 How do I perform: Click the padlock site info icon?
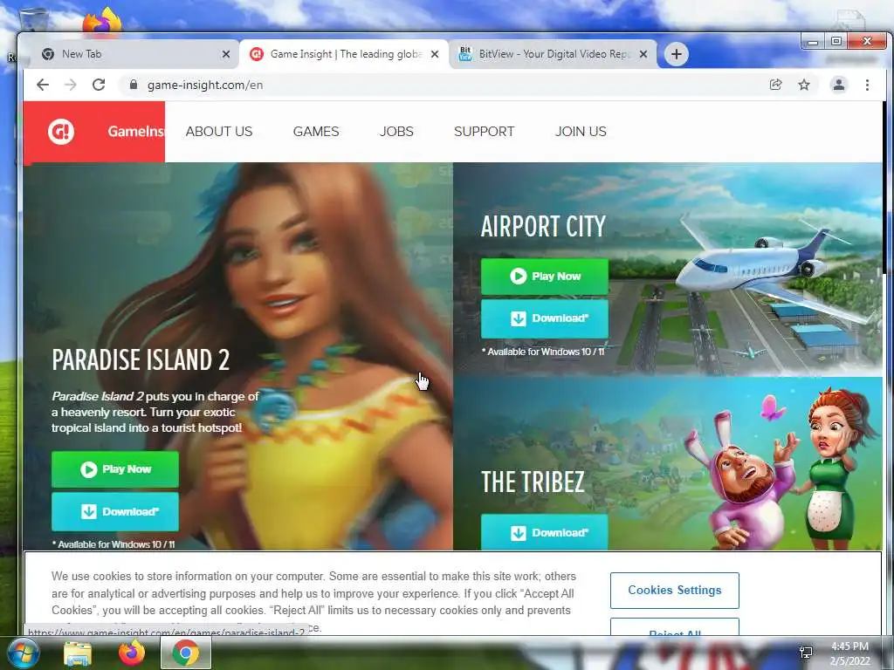[x=134, y=85]
